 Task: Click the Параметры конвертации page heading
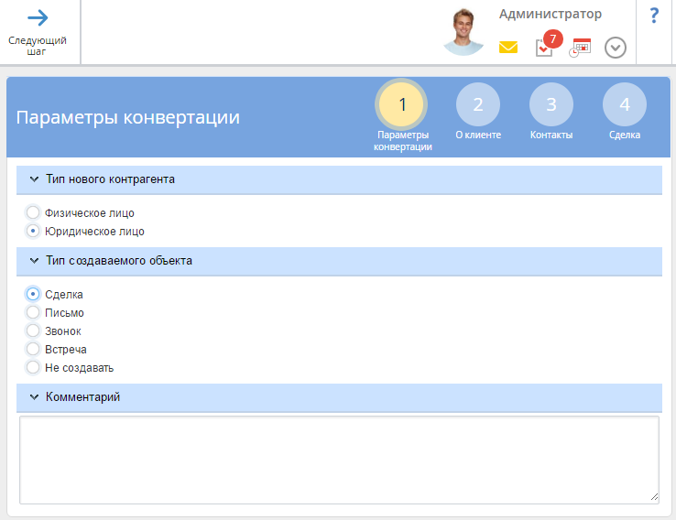point(128,117)
